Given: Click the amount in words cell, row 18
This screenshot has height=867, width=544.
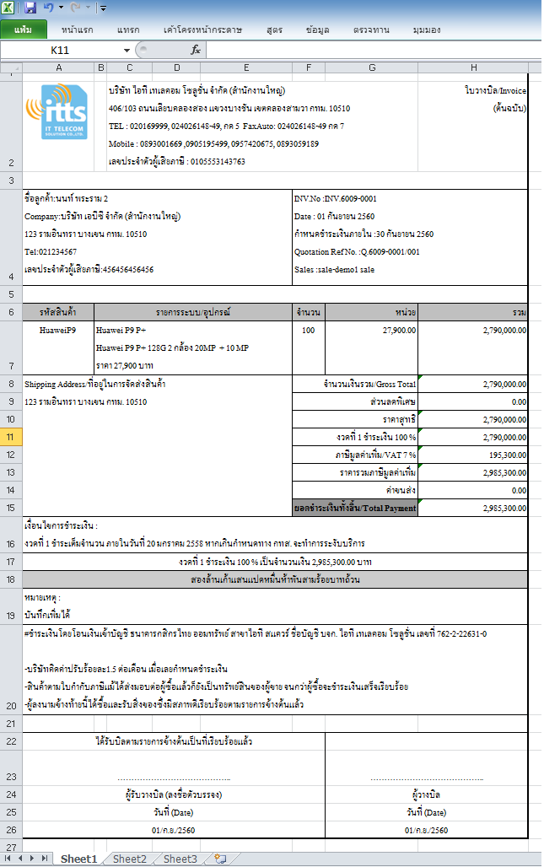Looking at the screenshot, I should (x=275, y=579).
